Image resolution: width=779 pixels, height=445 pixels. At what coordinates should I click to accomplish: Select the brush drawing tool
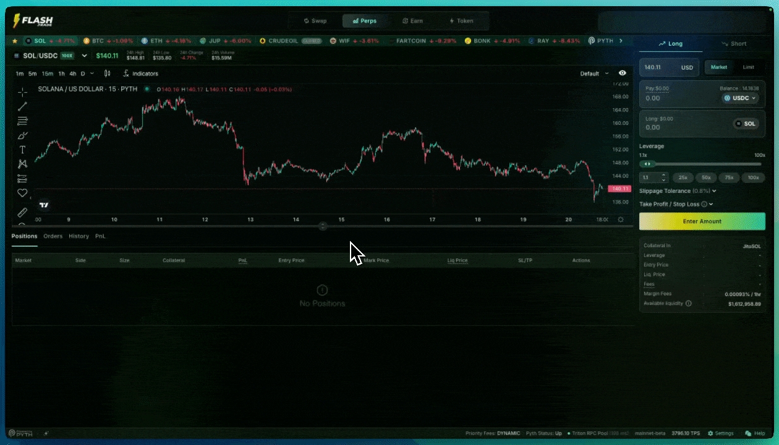click(22, 135)
